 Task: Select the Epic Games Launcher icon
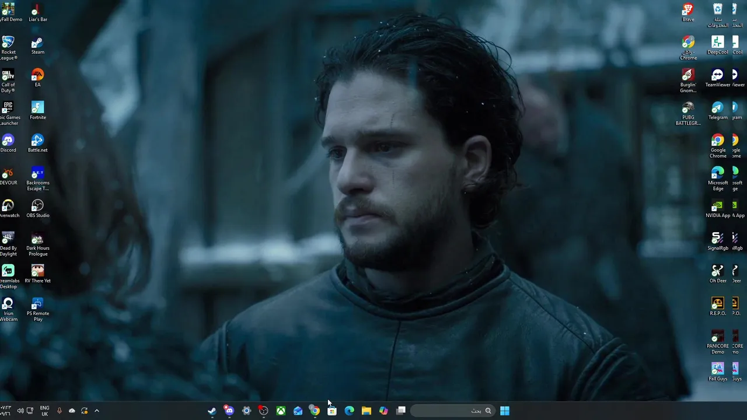[8, 114]
